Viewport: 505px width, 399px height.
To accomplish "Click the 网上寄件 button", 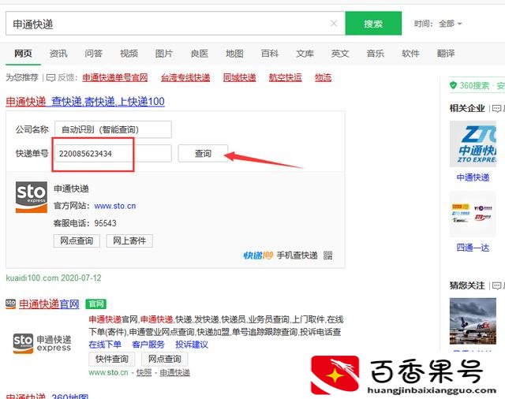I will tap(129, 241).
